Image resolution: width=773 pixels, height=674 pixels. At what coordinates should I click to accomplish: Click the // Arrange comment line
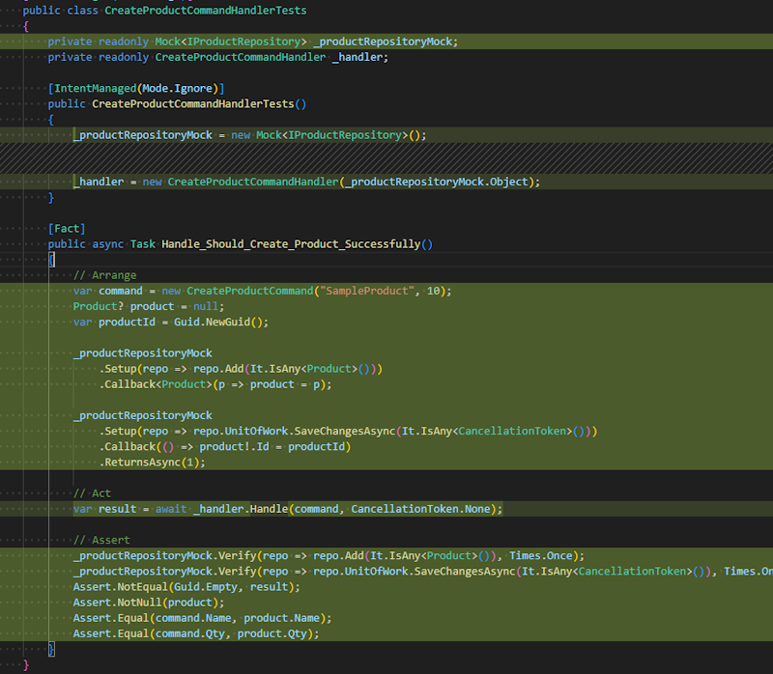(104, 275)
